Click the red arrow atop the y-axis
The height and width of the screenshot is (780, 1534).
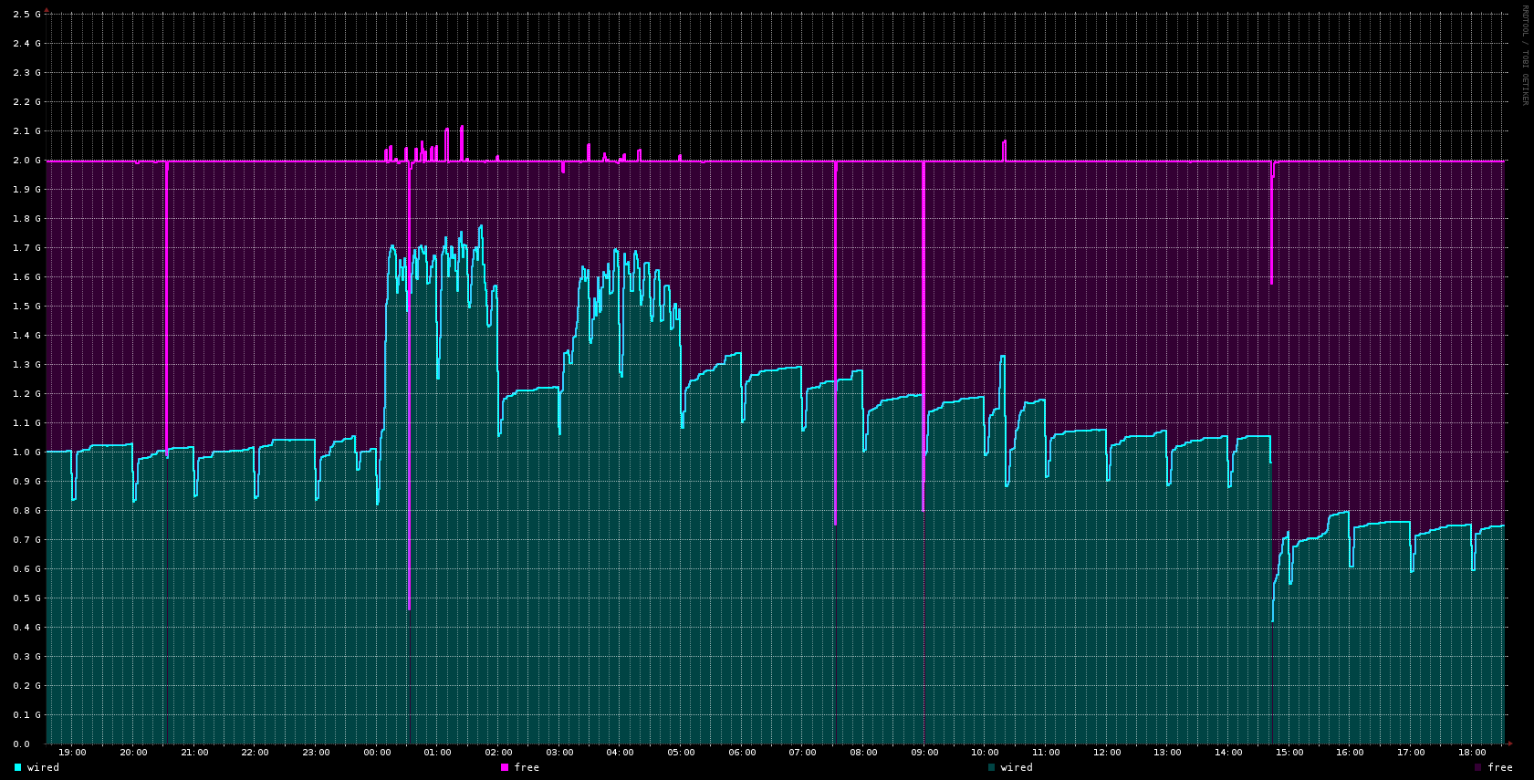coord(47,10)
